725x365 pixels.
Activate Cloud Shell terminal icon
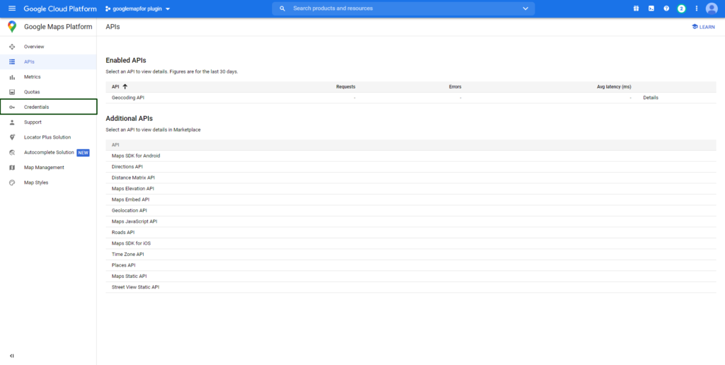pos(651,8)
